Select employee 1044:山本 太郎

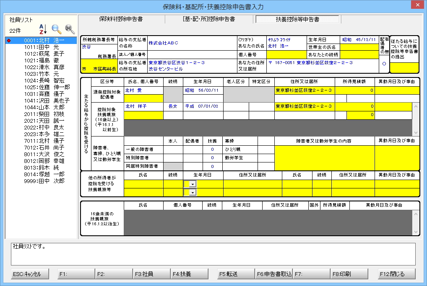41,107
